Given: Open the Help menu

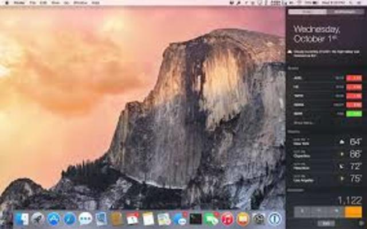Looking at the screenshot, I should coord(95,2).
